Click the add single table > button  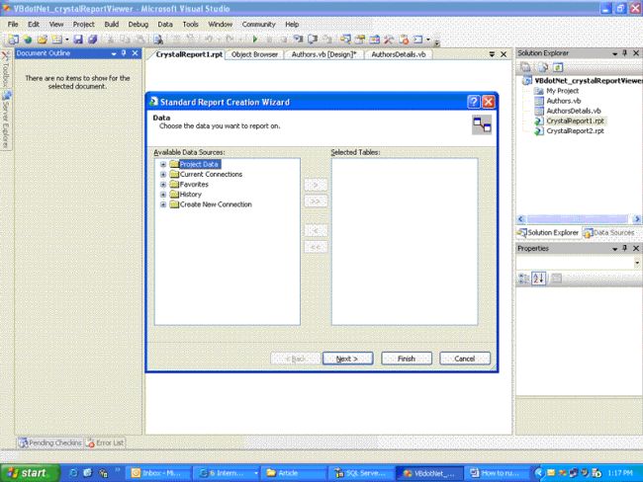pyautogui.click(x=316, y=185)
